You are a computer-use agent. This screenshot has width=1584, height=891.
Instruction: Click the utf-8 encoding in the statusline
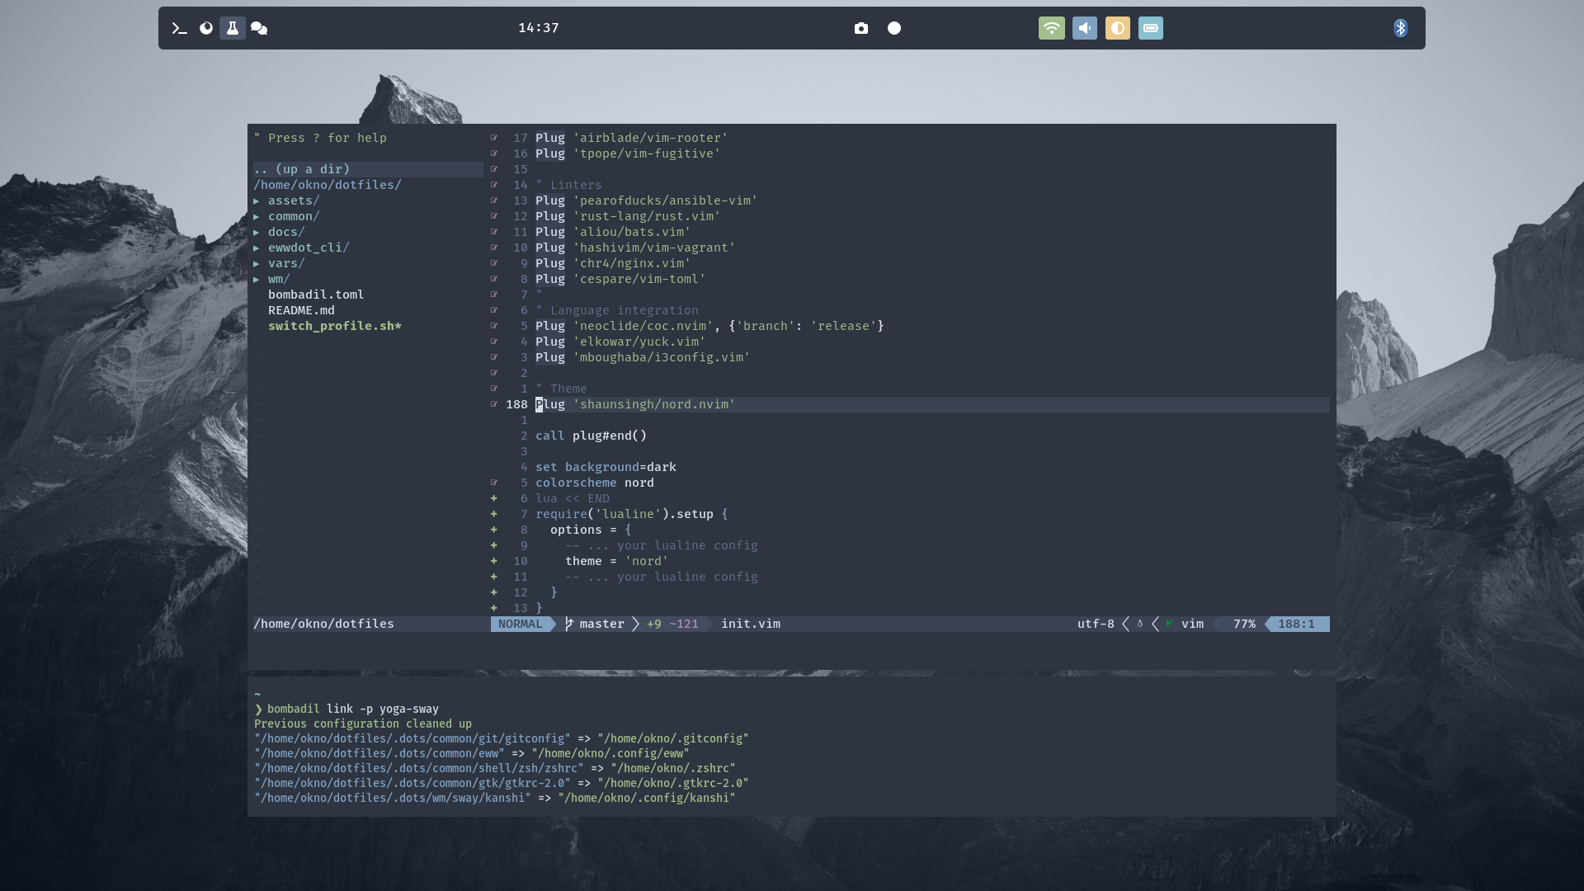tap(1096, 624)
